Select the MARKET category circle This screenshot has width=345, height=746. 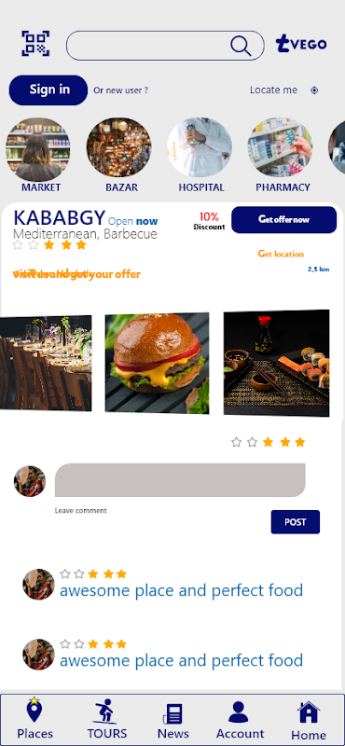(38, 149)
